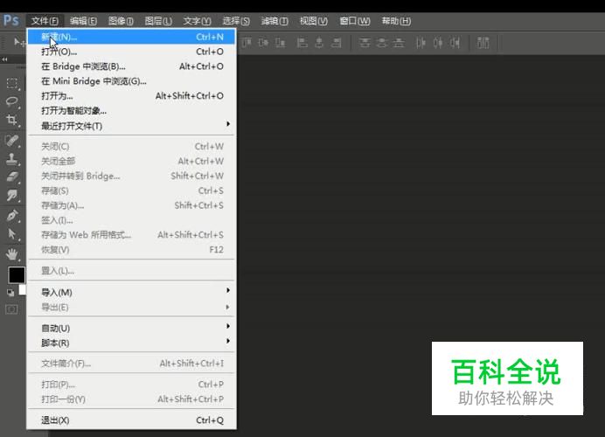Reset to default foreground/background colors icon
Image resolution: width=605 pixels, height=437 pixels.
10,292
